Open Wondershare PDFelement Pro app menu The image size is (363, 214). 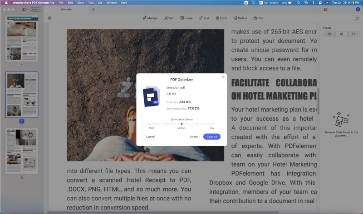pos(33,3)
